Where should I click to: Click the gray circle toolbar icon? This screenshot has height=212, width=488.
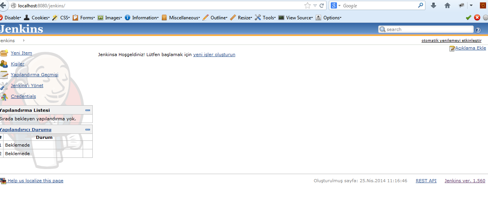[x=486, y=17]
